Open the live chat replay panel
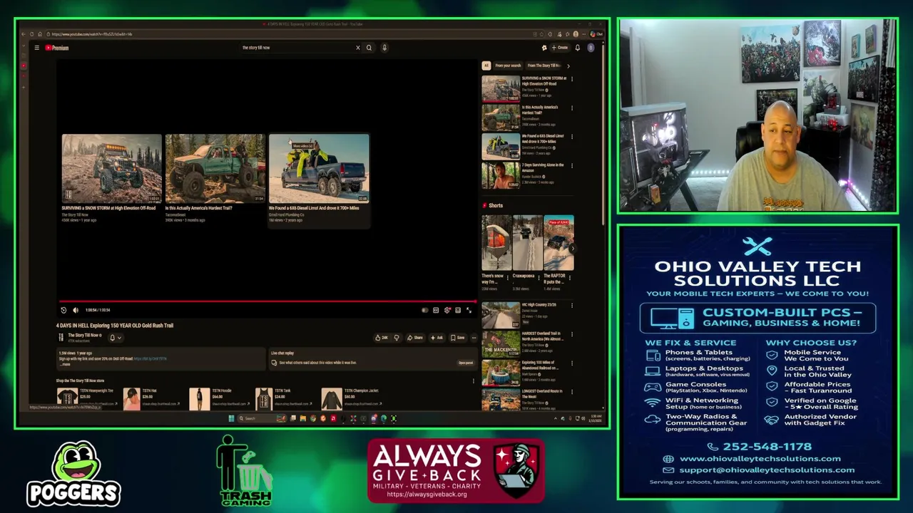913x513 pixels. [x=466, y=363]
